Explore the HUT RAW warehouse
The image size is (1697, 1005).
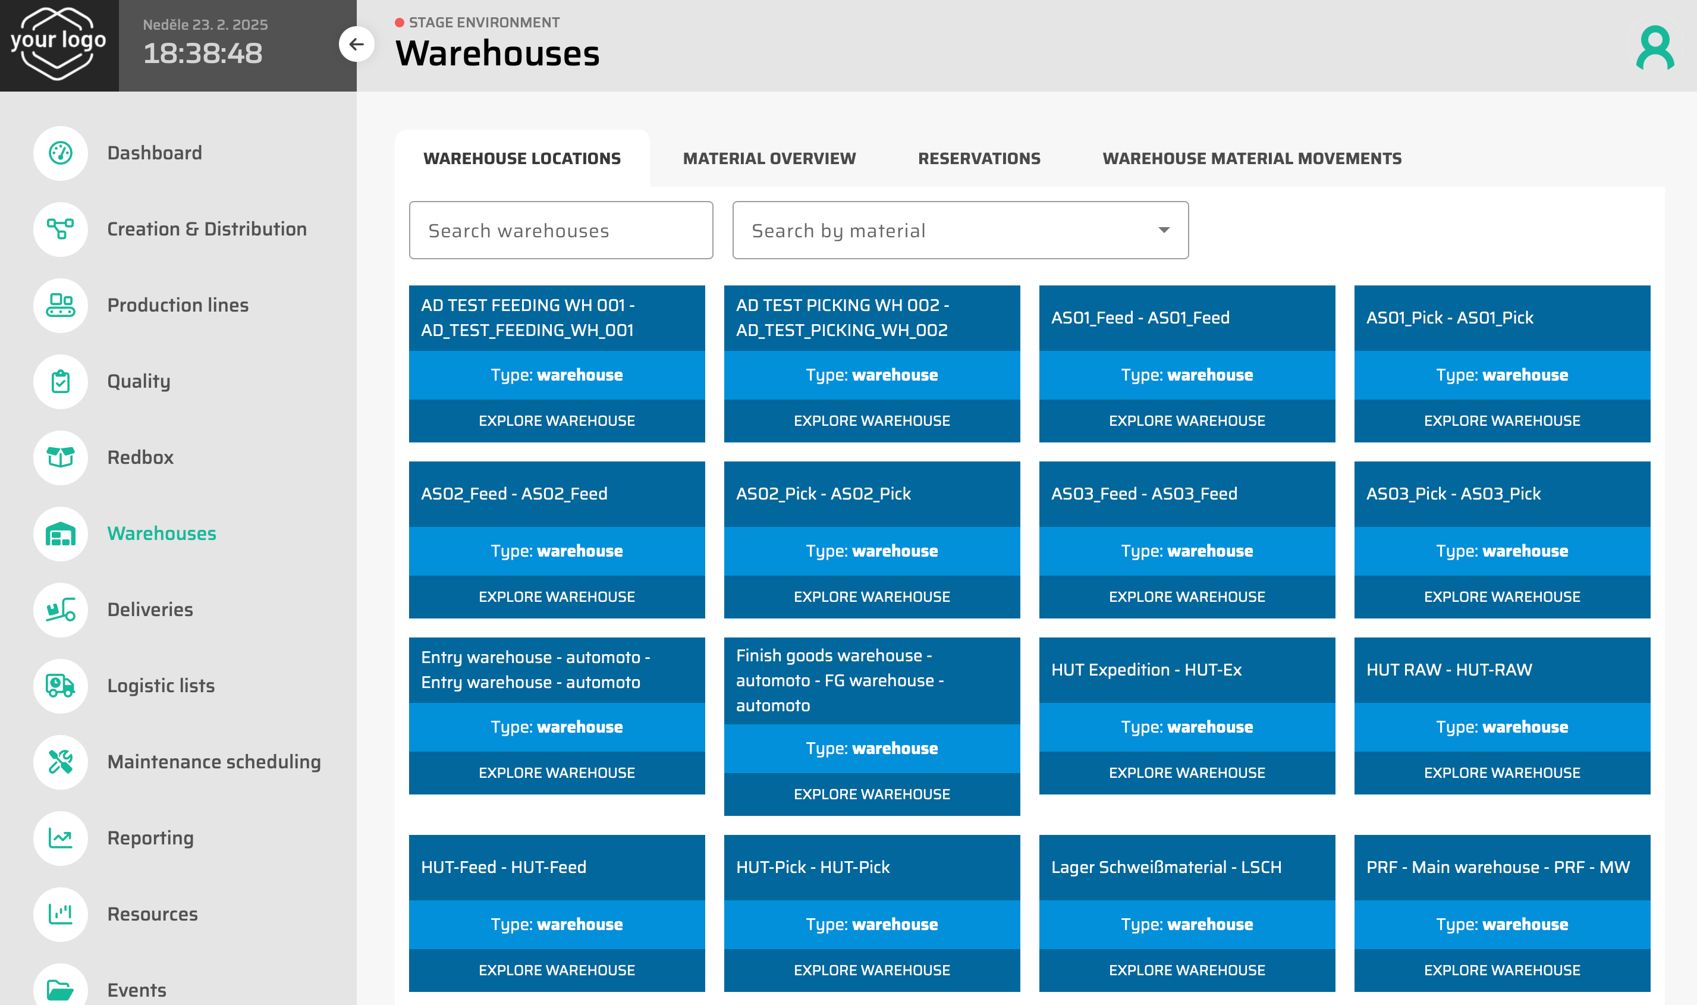[1501, 772]
